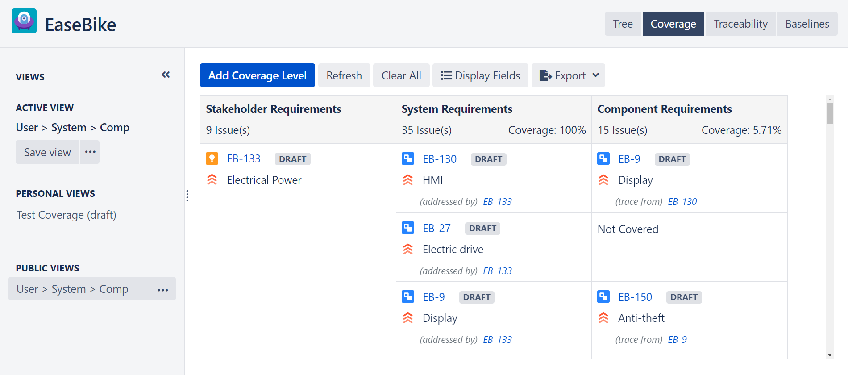The height and width of the screenshot is (375, 848).
Task: Open EB-9 link in Component Requirements column
Action: (629, 159)
